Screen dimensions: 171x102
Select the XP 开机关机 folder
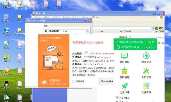(19, 31)
